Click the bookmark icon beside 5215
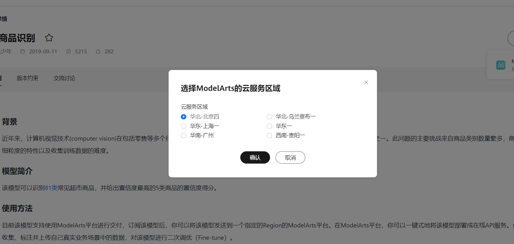The height and width of the screenshot is (244, 514). [69, 52]
